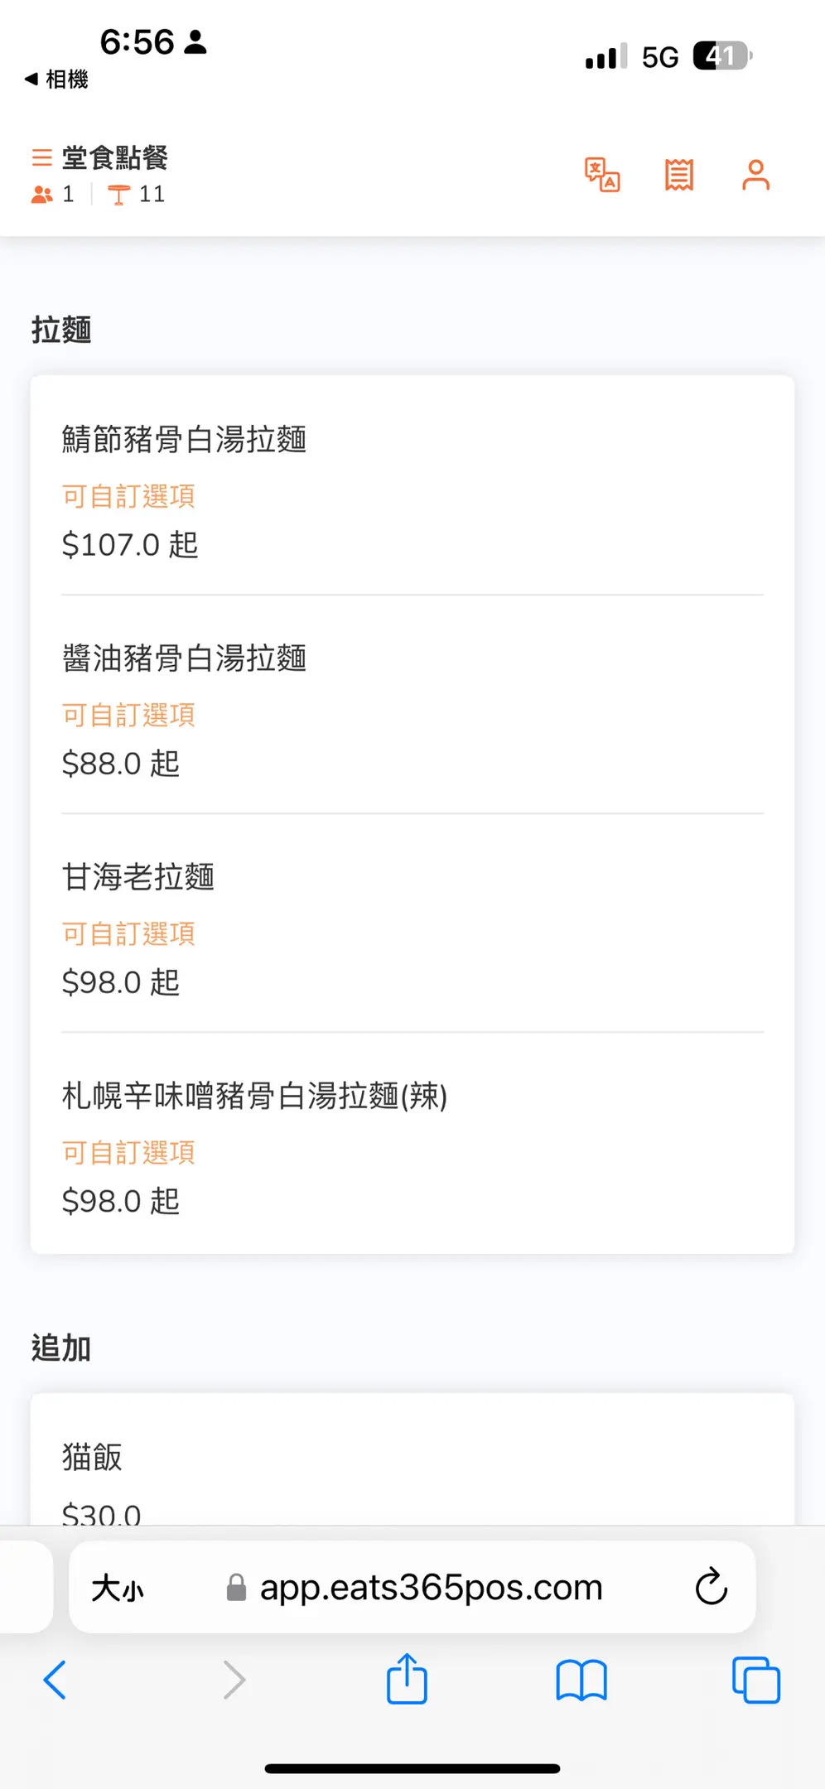This screenshot has height=1789, width=825.
Task: Select 醬油豬骨白湯拉麵 menu item
Action: tap(184, 658)
